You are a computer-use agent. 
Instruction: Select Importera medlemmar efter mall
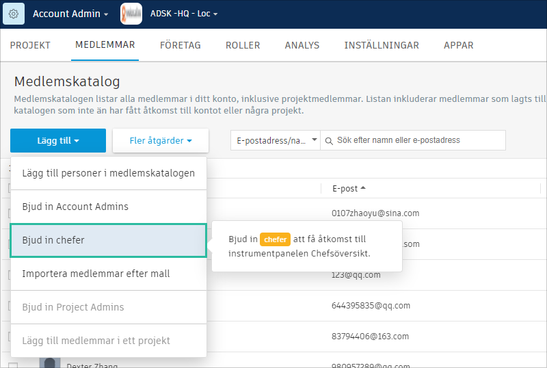tap(109, 274)
